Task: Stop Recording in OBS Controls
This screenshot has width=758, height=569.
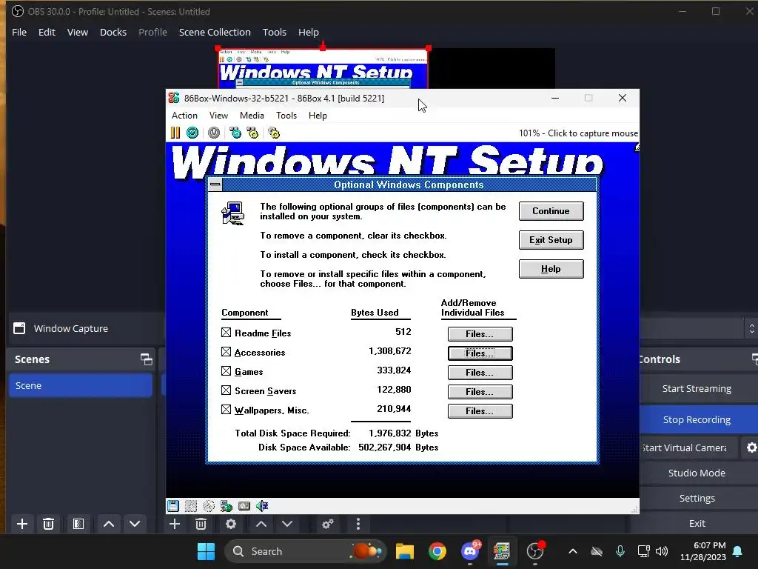Action: (x=697, y=419)
